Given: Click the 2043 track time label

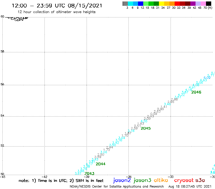Looking at the screenshot, I should pyautogui.click(x=89, y=174).
